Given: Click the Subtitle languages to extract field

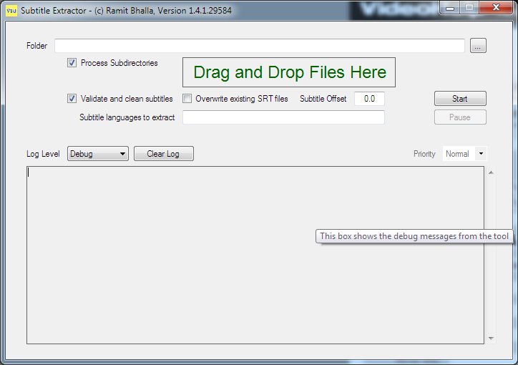Looking at the screenshot, I should tap(283, 117).
